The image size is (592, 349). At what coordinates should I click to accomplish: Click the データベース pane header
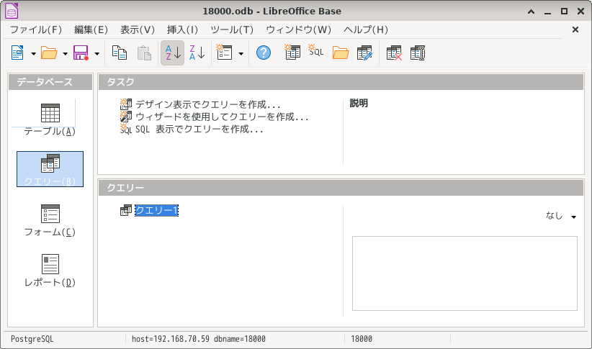50,82
